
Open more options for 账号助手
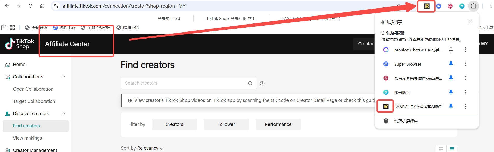click(465, 92)
